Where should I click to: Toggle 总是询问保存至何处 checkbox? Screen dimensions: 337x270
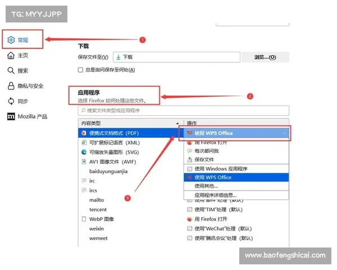(81, 70)
